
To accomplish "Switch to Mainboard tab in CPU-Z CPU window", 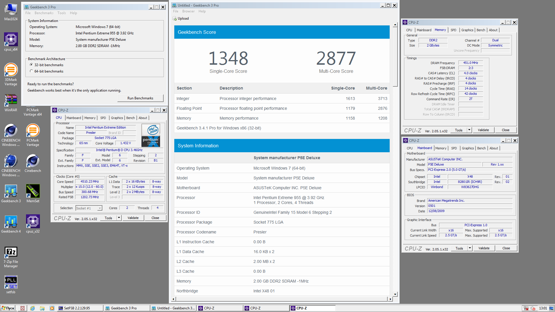I will (x=74, y=118).
